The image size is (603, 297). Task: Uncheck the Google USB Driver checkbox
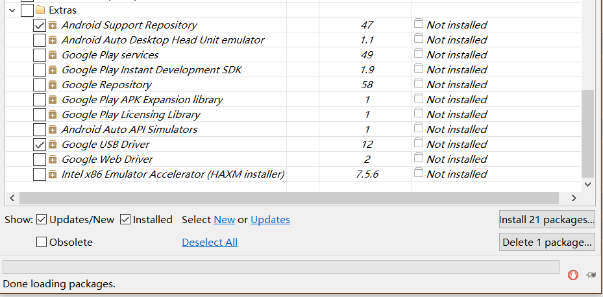click(x=39, y=145)
